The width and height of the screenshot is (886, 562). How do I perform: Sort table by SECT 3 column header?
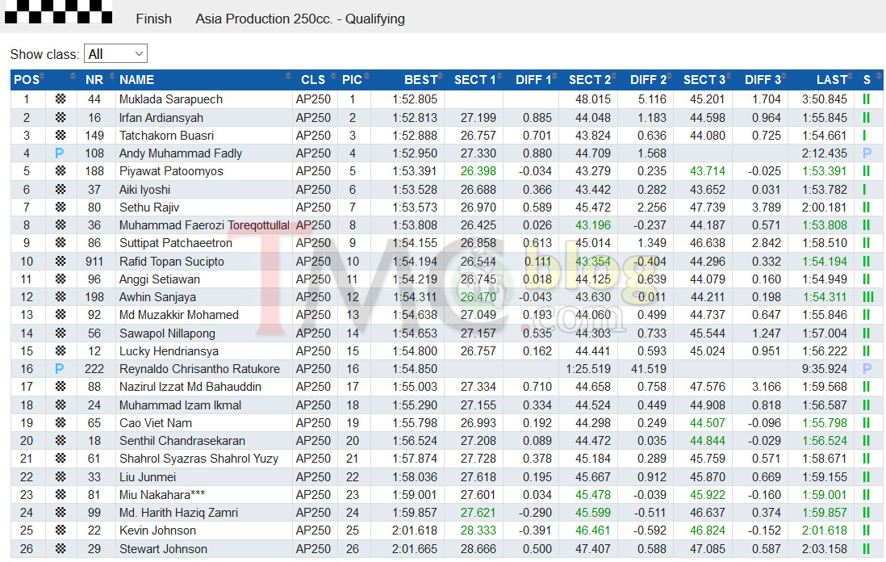pyautogui.click(x=704, y=80)
